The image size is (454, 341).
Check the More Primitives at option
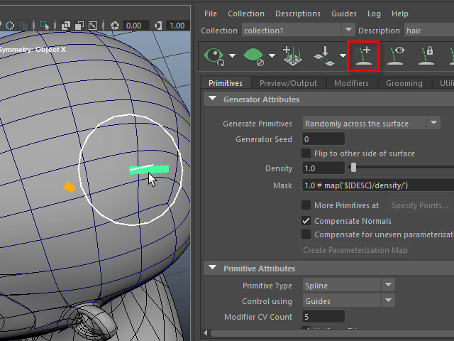pyautogui.click(x=306, y=205)
